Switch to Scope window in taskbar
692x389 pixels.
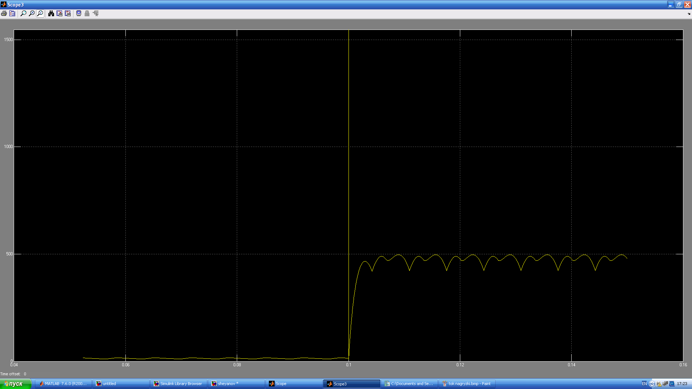[x=294, y=384]
